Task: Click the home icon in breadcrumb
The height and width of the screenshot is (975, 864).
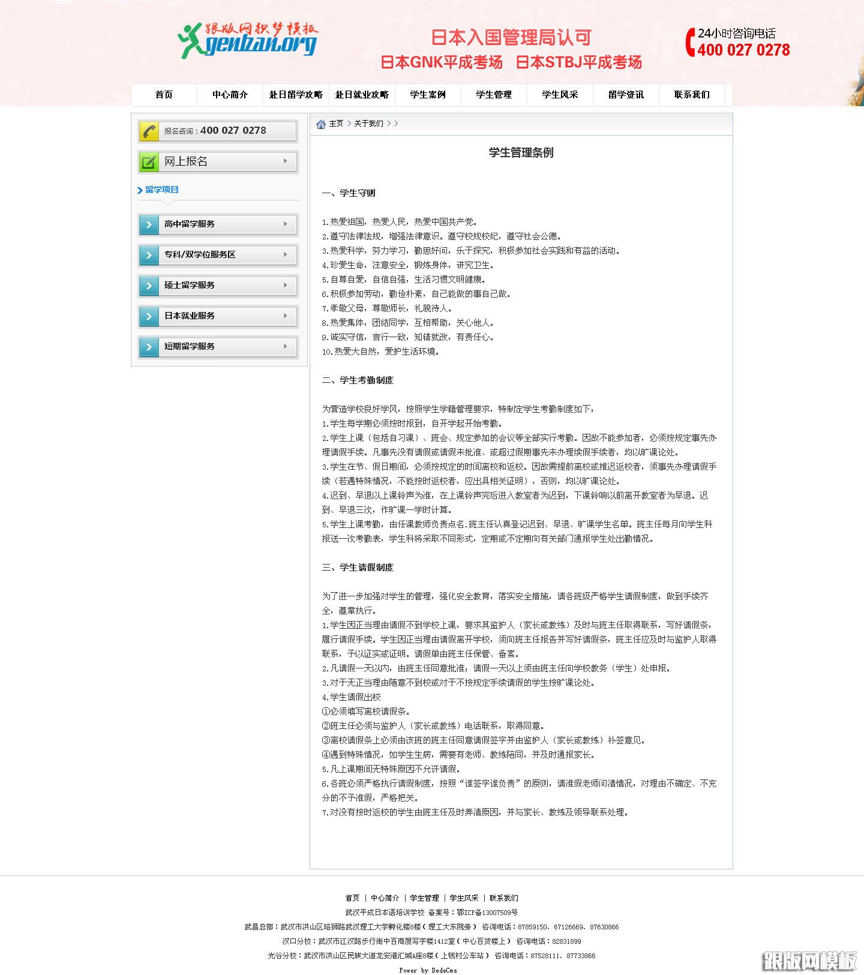Action: pos(321,124)
